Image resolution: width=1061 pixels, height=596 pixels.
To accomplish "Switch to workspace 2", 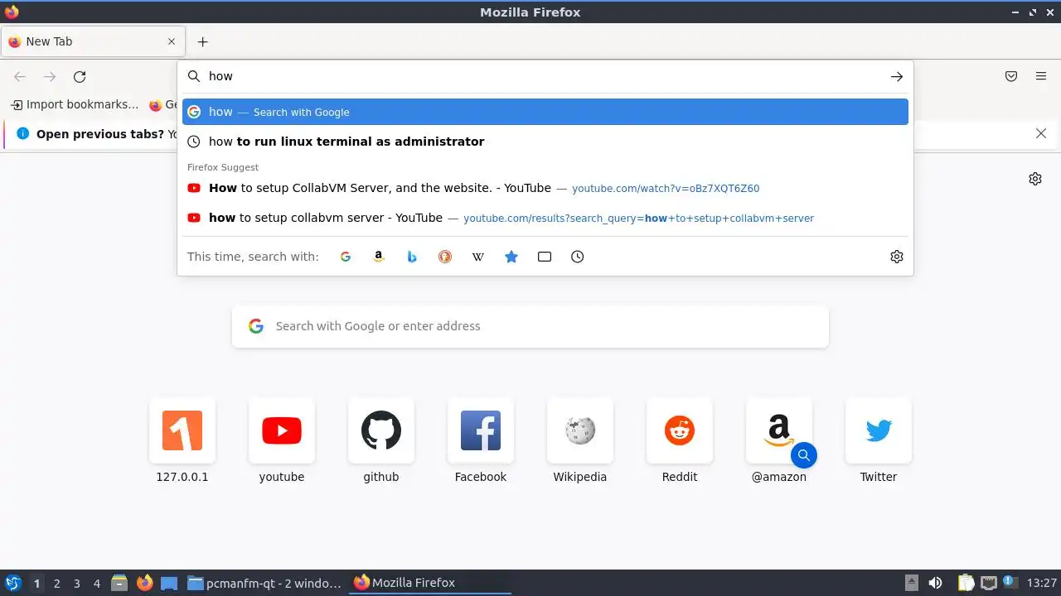I will [x=56, y=584].
